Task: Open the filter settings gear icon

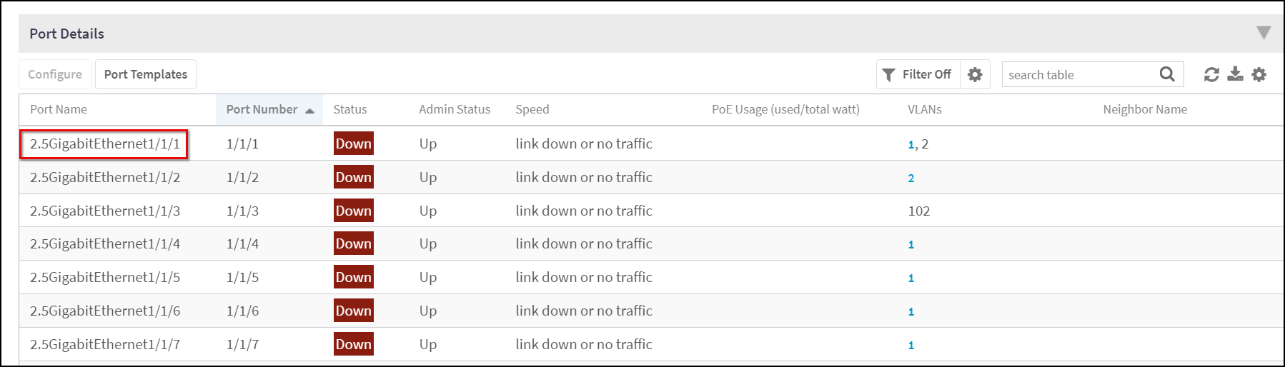Action: pyautogui.click(x=975, y=74)
